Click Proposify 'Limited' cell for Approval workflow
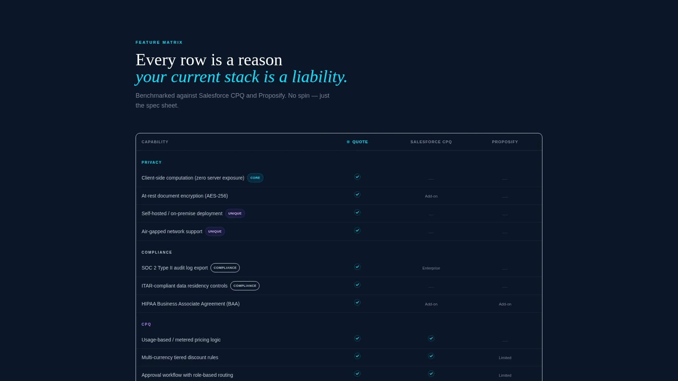The height and width of the screenshot is (381, 678). coord(505,375)
